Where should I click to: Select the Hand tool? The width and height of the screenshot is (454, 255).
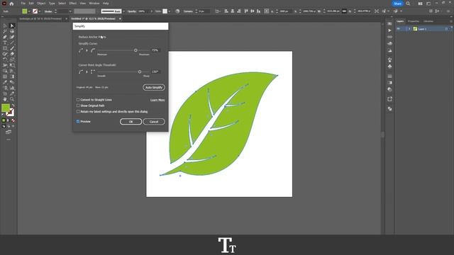click(x=5, y=99)
